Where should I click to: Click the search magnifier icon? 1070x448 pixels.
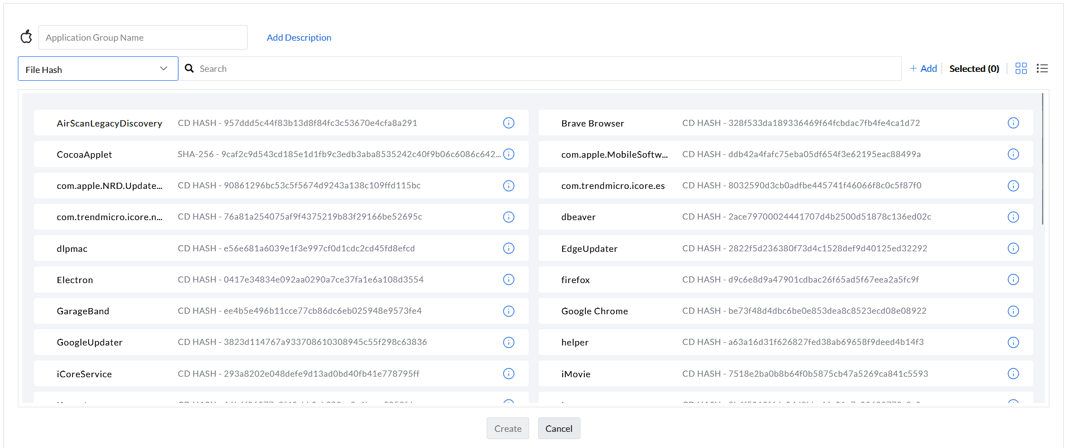[x=190, y=69]
